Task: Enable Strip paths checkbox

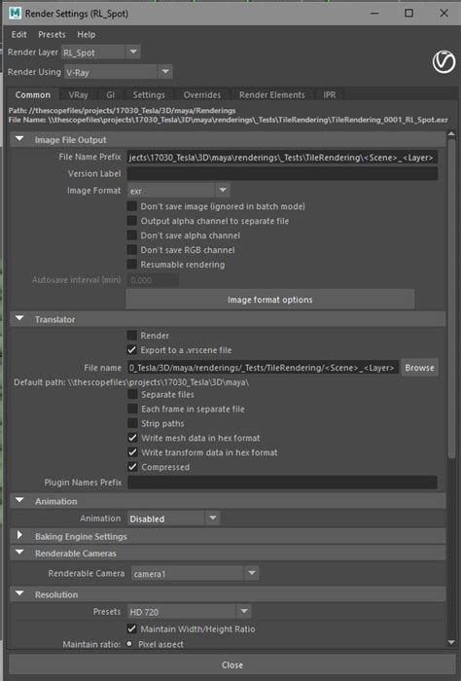Action: click(x=132, y=423)
